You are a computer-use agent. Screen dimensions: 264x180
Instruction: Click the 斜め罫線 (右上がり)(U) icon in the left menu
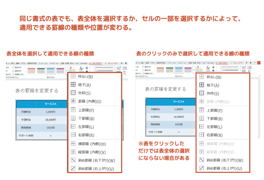tap(73, 168)
